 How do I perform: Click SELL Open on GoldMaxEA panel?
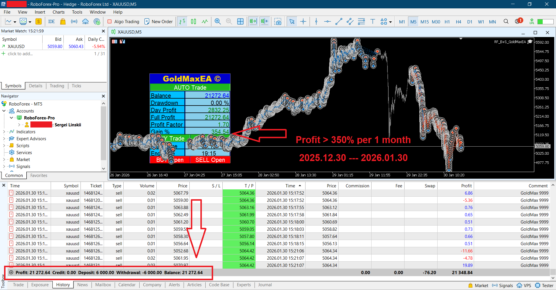point(210,160)
